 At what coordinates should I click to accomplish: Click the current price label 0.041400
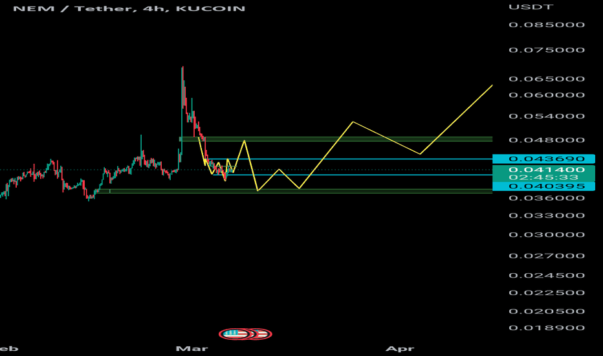(x=547, y=170)
